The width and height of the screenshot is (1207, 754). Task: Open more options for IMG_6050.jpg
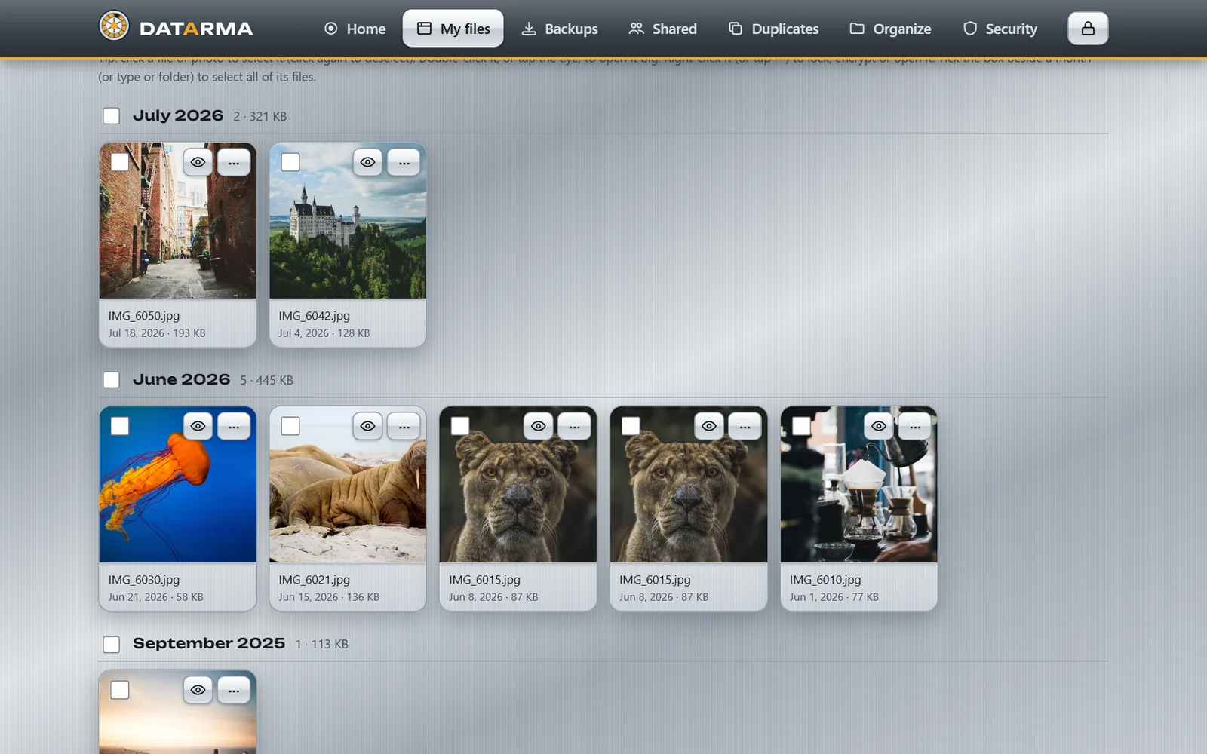[x=234, y=162]
